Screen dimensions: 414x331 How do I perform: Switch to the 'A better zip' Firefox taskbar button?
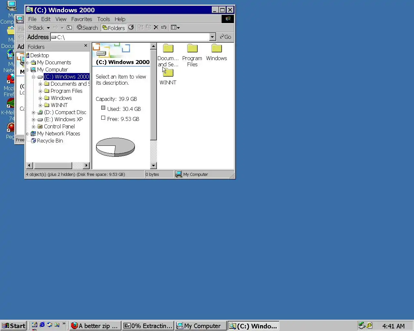(x=95, y=326)
